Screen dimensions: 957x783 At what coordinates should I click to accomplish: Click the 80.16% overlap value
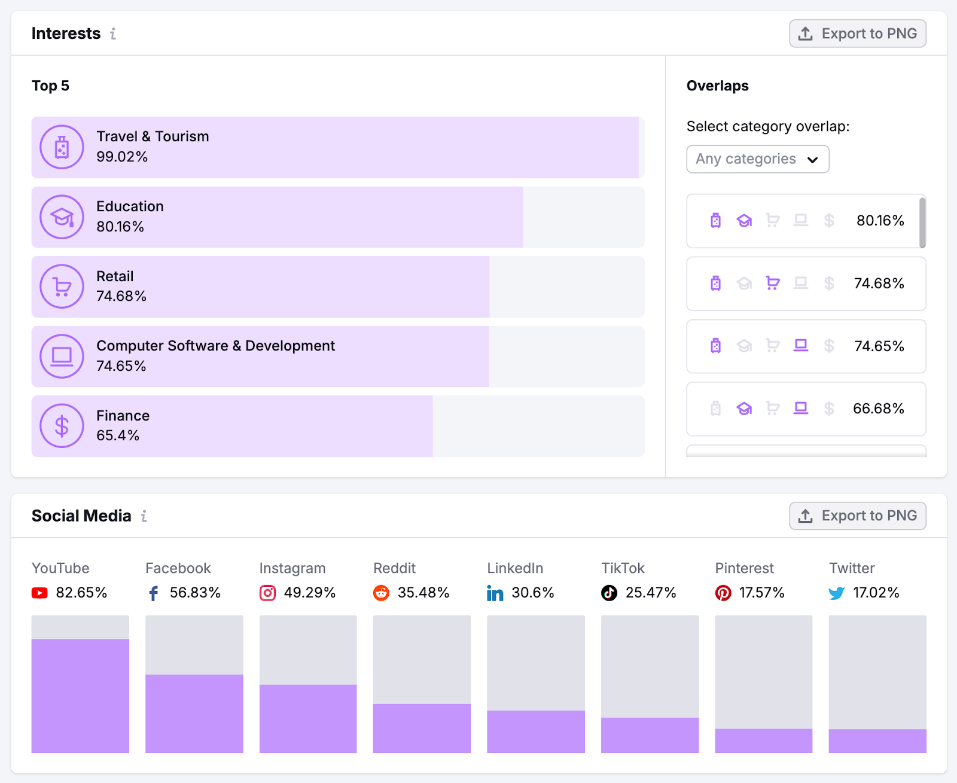880,221
